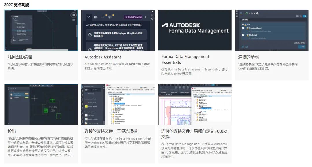Open 连接的支持文件：局部自定义 (CUIx) 文件 title
This screenshot has width=312, height=167.
[x=194, y=134]
